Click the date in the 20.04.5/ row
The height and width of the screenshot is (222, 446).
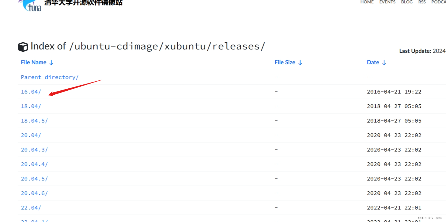pos(394,179)
